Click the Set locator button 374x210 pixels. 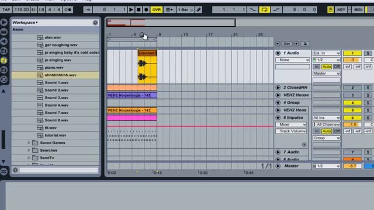point(287,44)
